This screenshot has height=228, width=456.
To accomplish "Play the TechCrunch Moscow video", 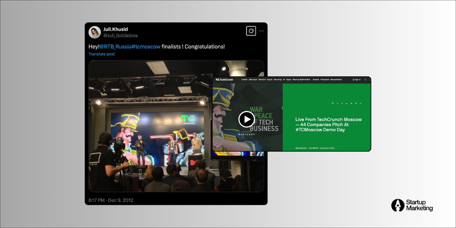I will pyautogui.click(x=247, y=119).
